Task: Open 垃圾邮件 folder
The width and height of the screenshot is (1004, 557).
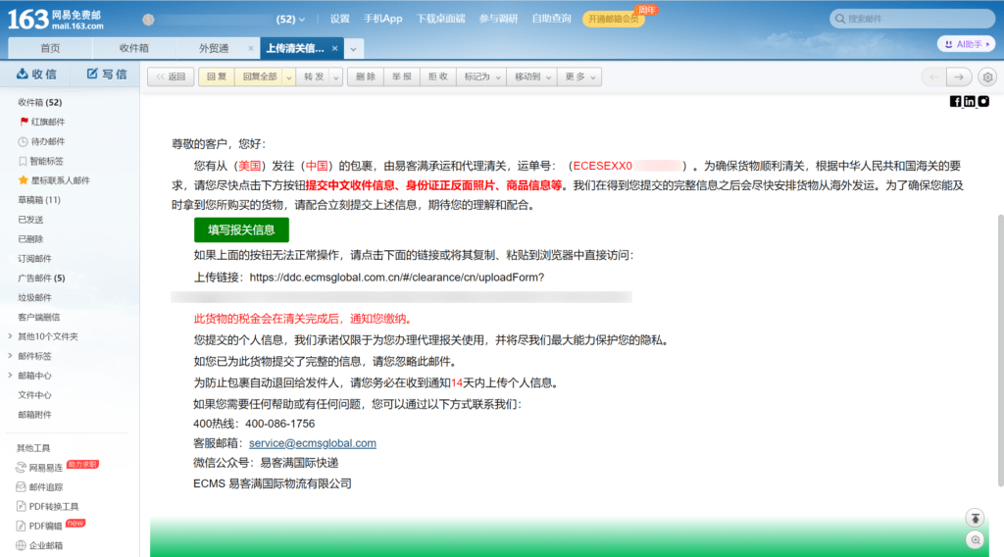Action: click(35, 298)
